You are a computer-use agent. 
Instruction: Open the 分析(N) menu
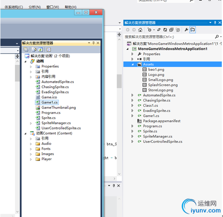[x=34, y=7]
